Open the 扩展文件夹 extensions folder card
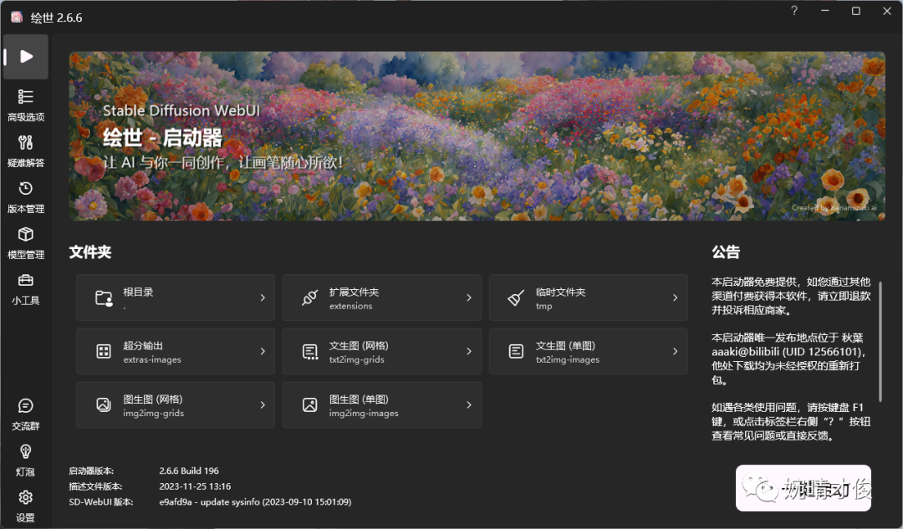This screenshot has height=529, width=903. click(382, 298)
